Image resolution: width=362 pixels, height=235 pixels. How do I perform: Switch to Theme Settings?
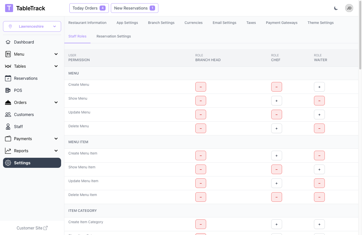click(321, 23)
